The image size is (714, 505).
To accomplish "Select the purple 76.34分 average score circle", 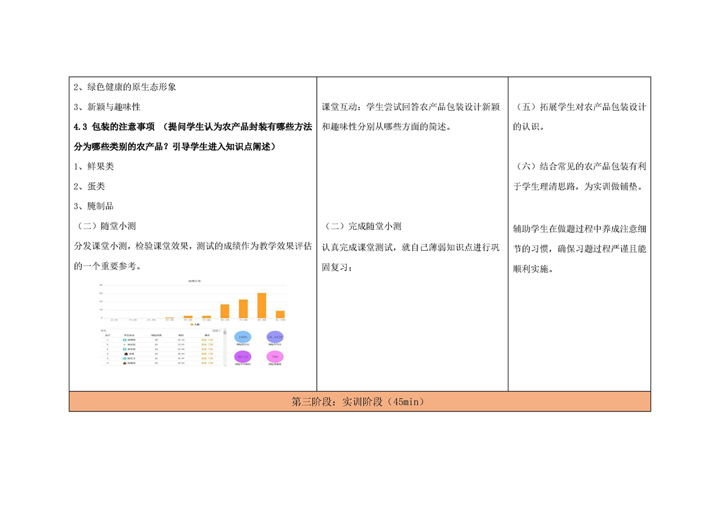I will pos(274,336).
